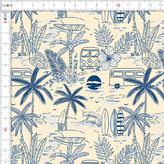The image size is (164, 164).
Task: Click the surfboard leaning on the palm trunk
Action: click(x=62, y=120)
